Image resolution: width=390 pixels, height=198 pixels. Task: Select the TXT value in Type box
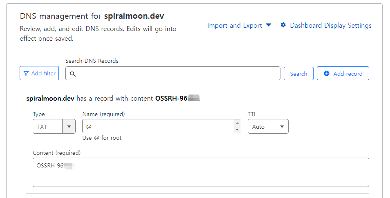42,127
